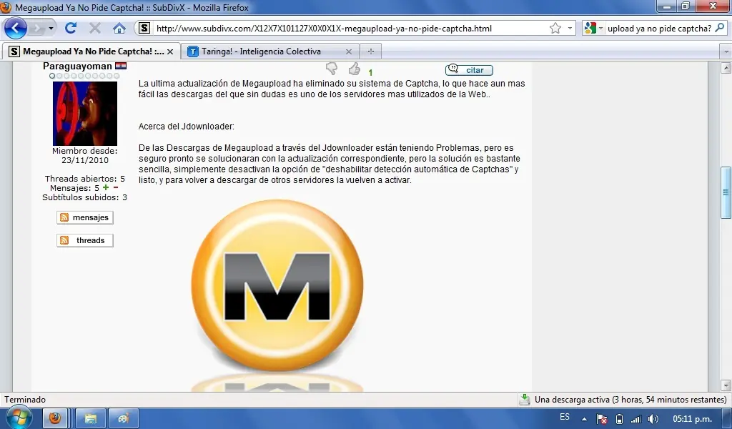The width and height of the screenshot is (732, 429).
Task: Click the vertical scrollbar thumb
Action: point(726,192)
